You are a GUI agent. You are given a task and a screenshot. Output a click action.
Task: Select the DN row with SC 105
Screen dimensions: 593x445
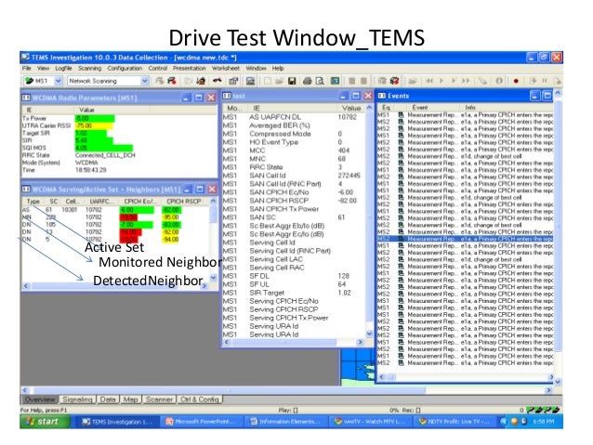(114, 225)
